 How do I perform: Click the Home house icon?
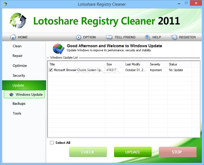(13, 37)
